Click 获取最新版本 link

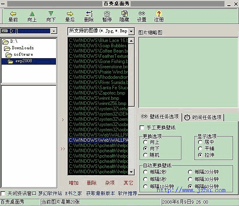100,193
